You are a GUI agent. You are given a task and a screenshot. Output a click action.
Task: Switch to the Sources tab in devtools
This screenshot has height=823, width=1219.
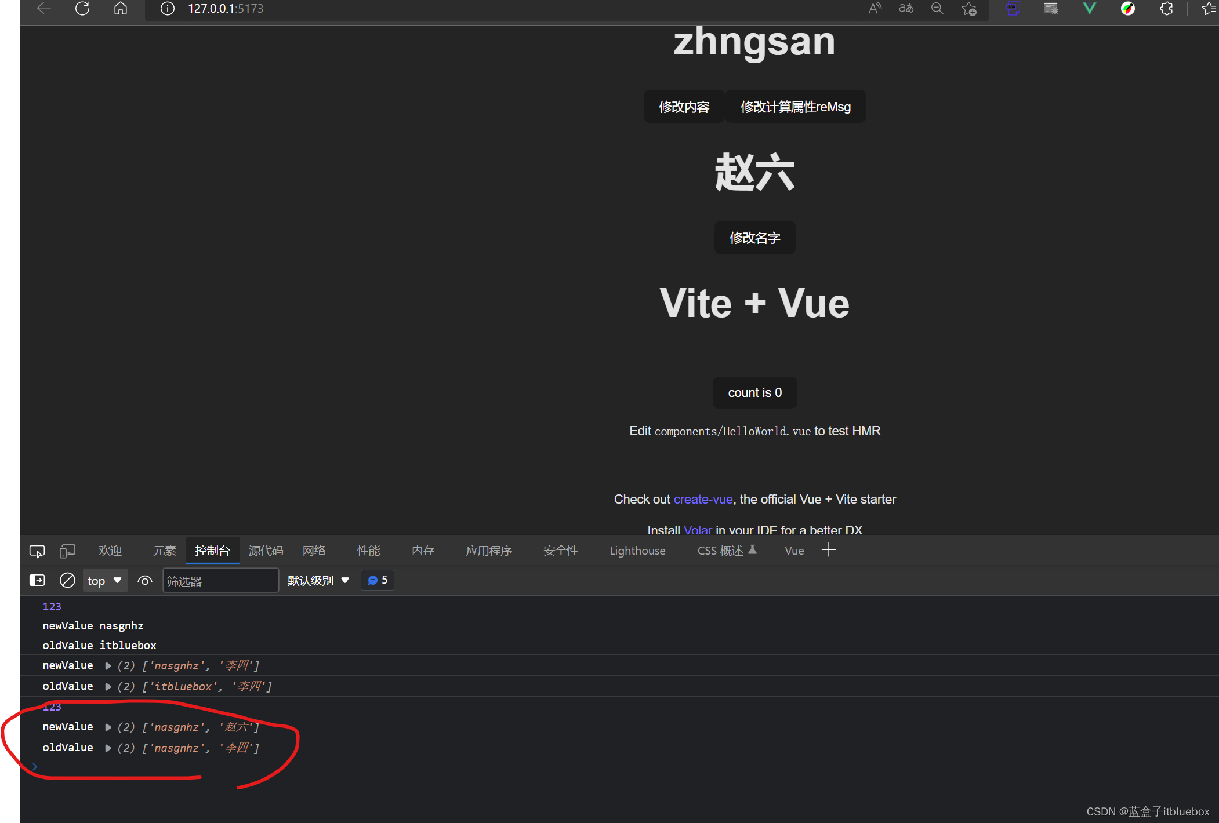(x=269, y=550)
